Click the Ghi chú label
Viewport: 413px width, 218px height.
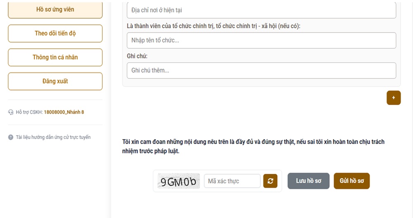[x=137, y=56]
